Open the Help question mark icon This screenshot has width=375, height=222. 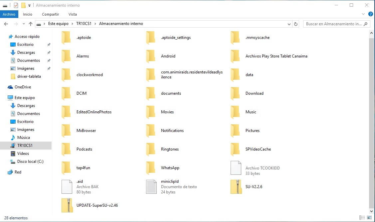point(370,14)
